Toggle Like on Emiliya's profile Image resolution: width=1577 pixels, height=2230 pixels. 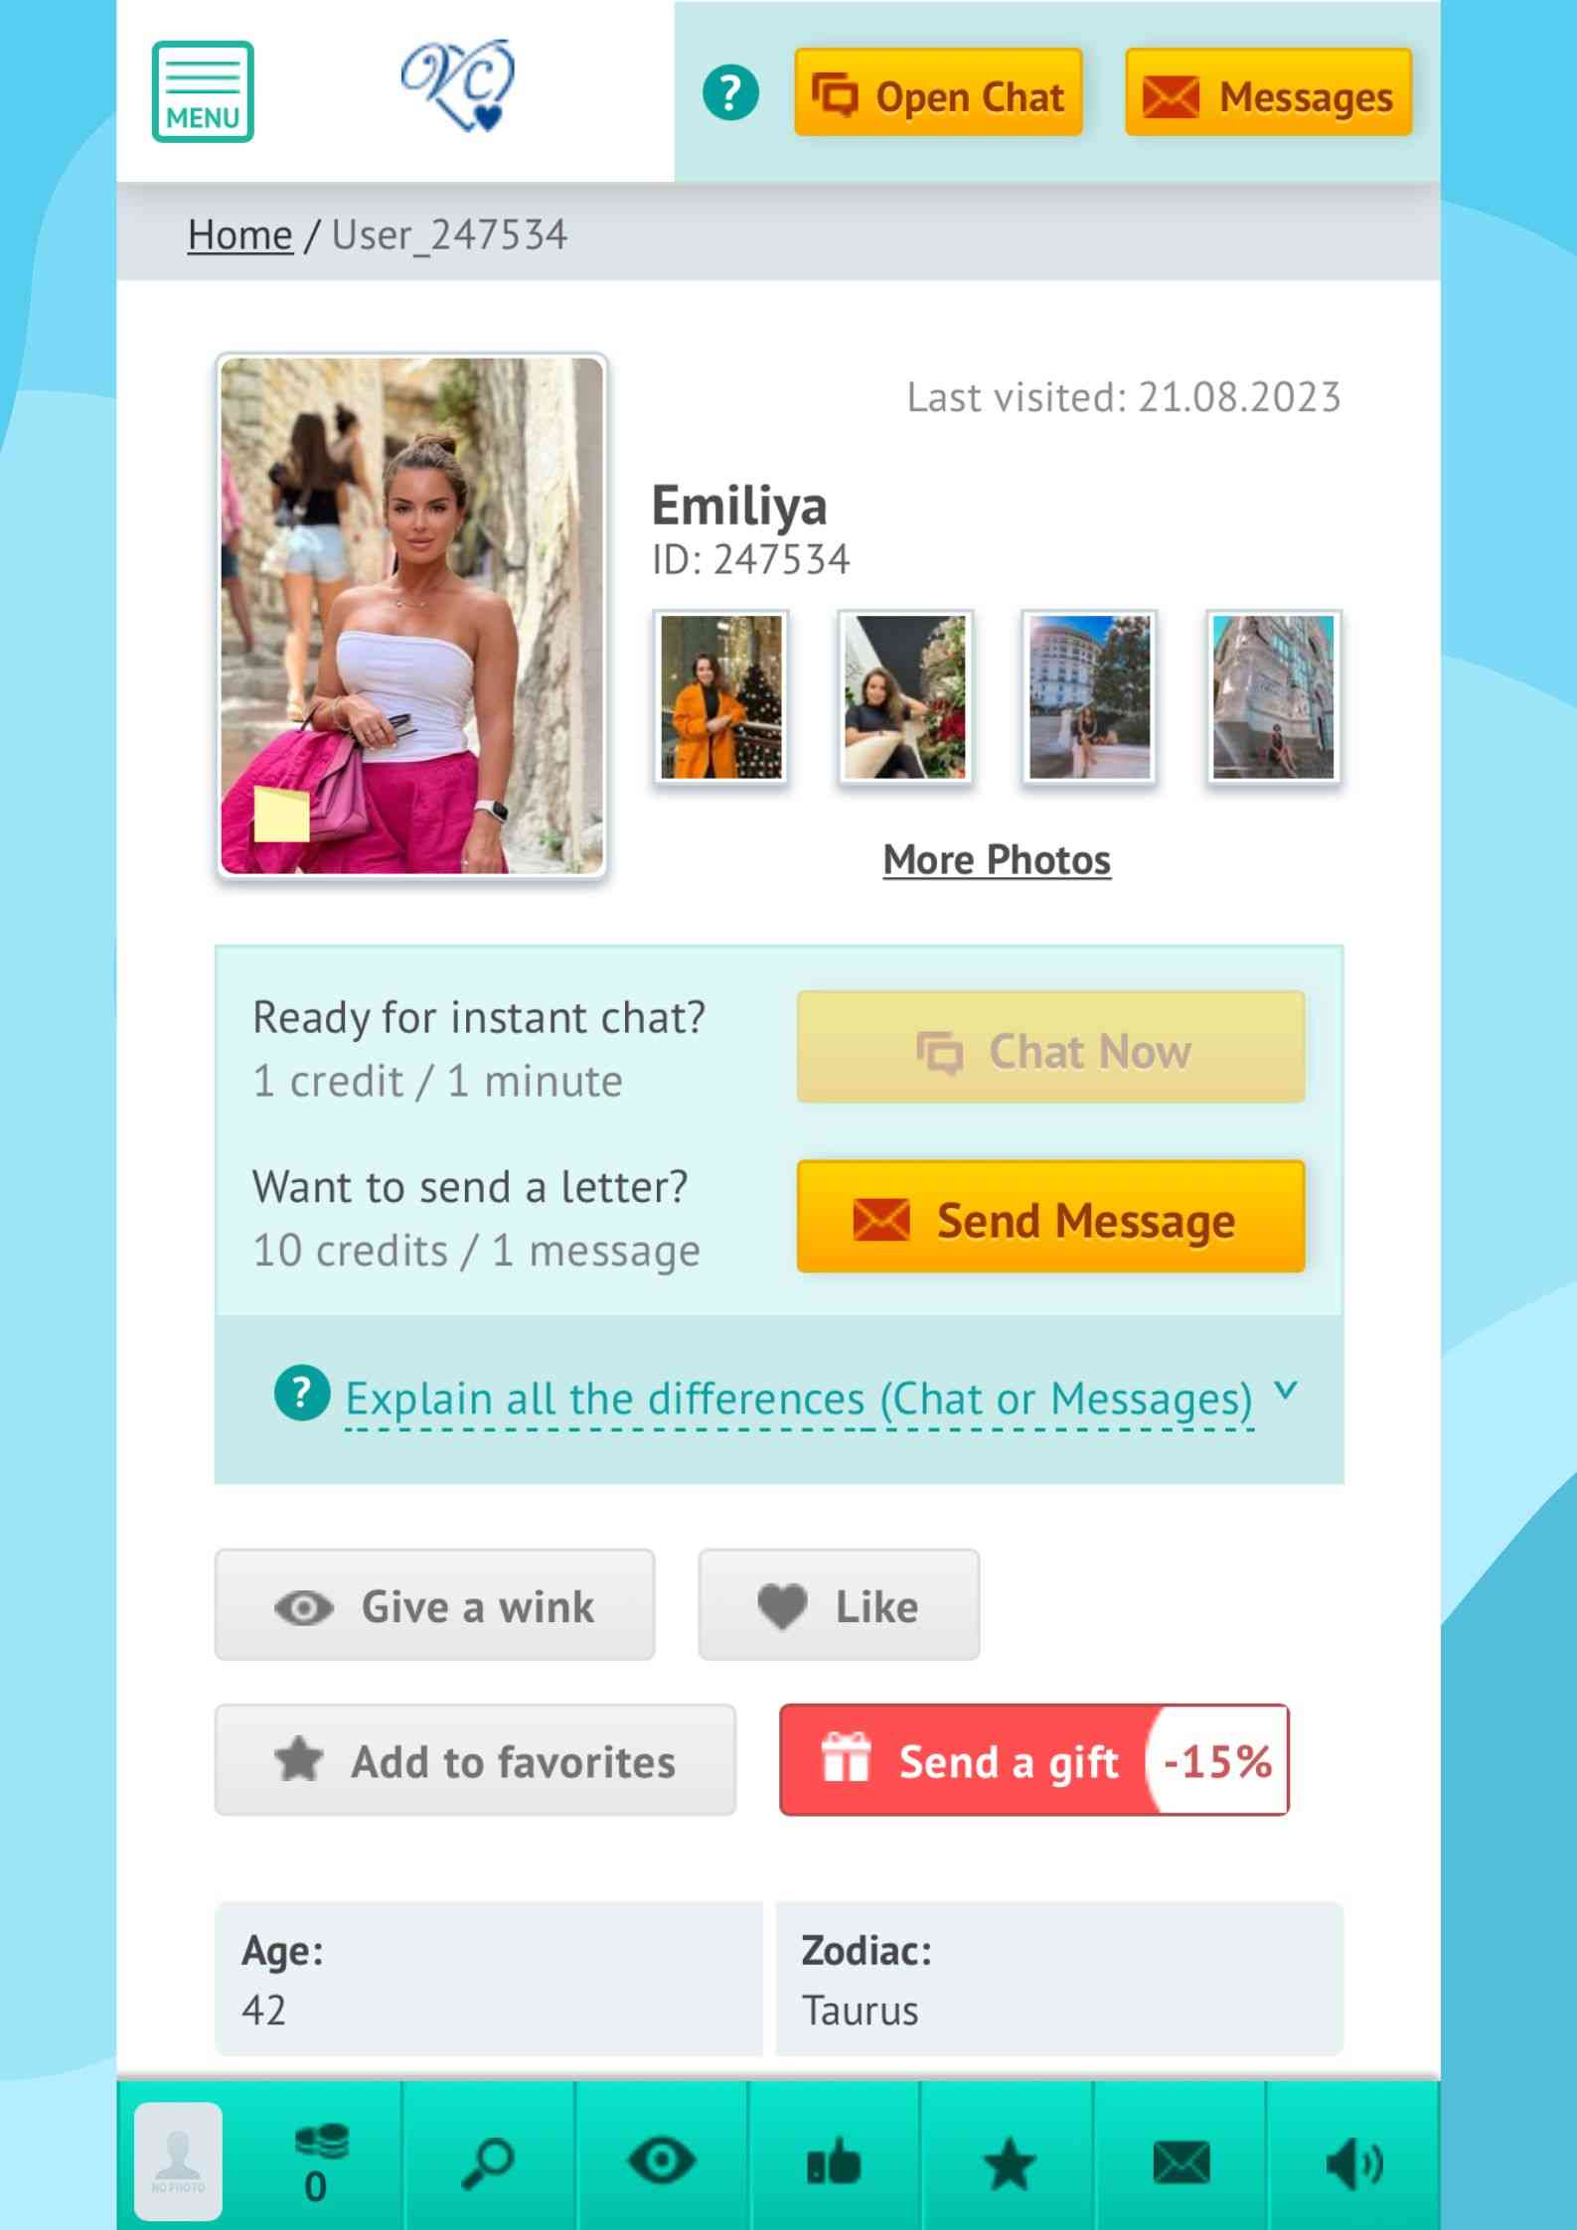839,1605
